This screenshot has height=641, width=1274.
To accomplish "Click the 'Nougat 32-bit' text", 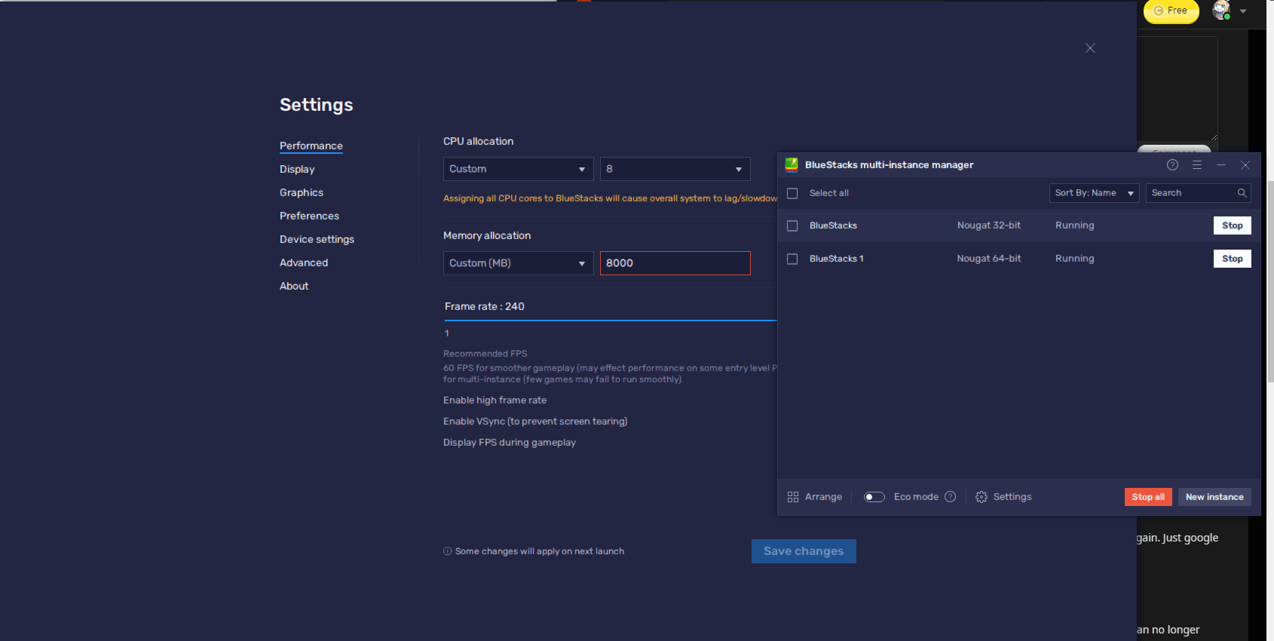I will click(x=989, y=225).
